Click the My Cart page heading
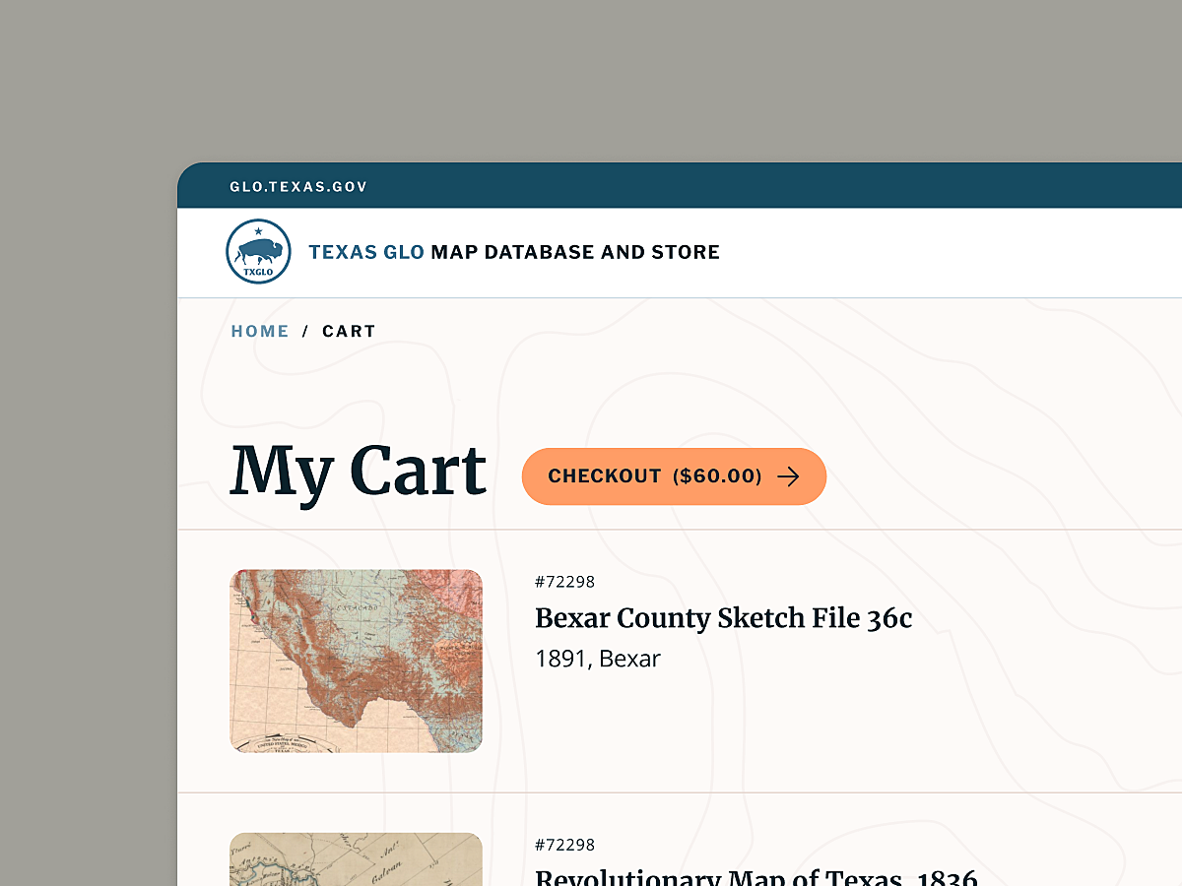The image size is (1182, 886). click(x=358, y=472)
